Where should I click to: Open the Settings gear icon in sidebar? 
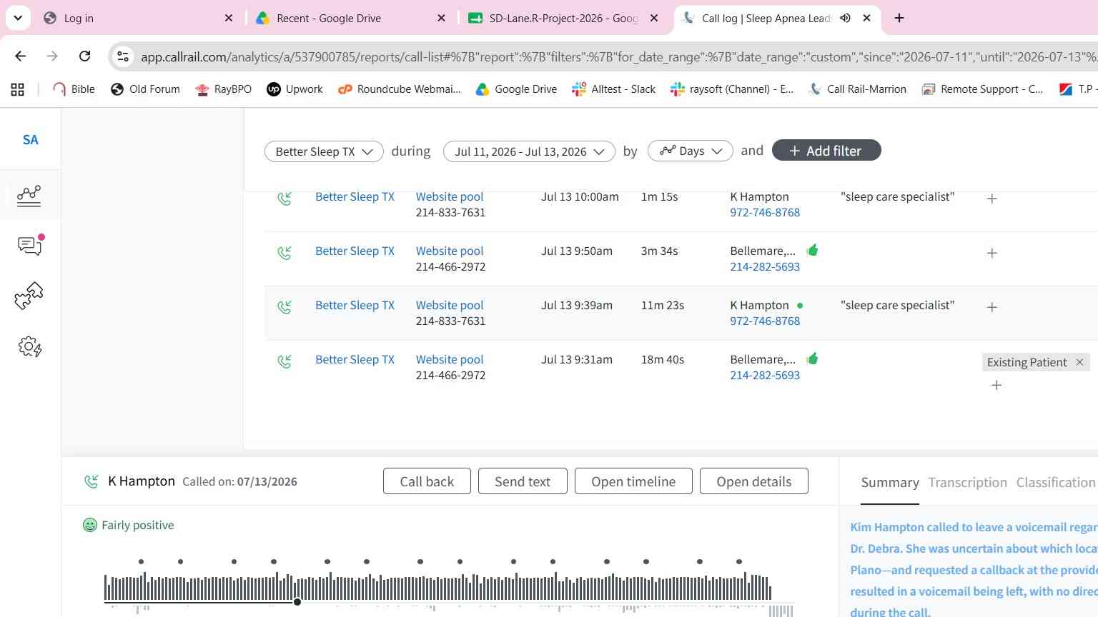pos(29,347)
